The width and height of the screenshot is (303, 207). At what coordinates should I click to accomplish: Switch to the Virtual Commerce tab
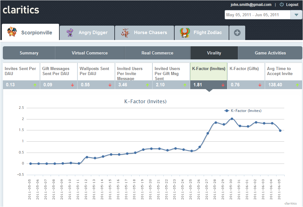pos(90,53)
